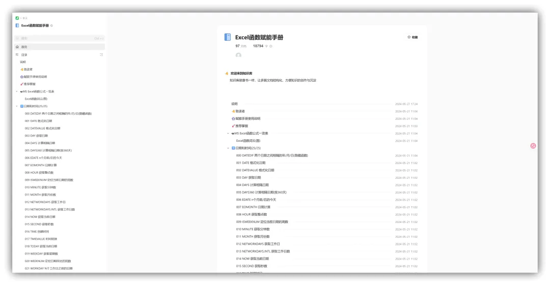Click the hand emoji beside 欢迎来到知识库
550x285 pixels.
(227, 74)
